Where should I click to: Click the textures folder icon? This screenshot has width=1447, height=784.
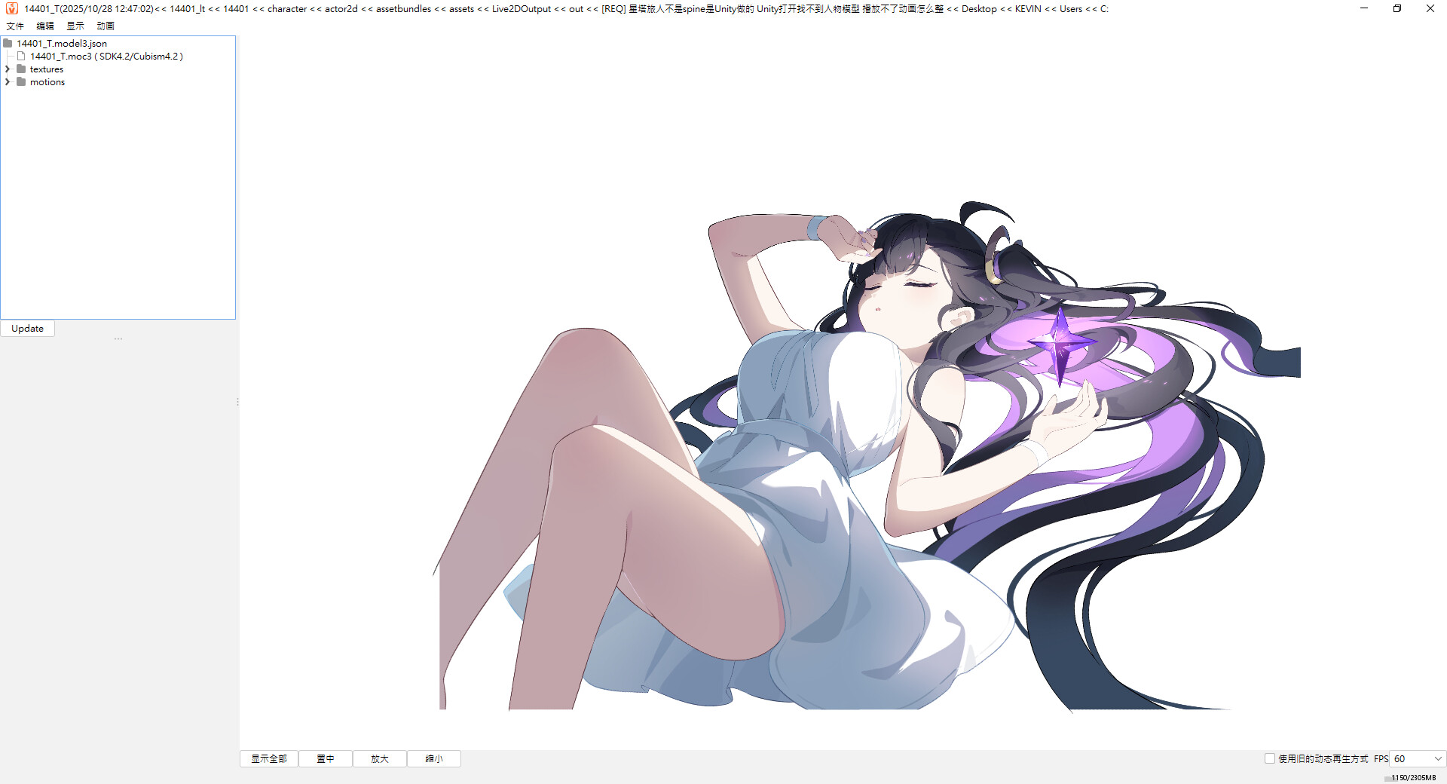[x=22, y=69]
